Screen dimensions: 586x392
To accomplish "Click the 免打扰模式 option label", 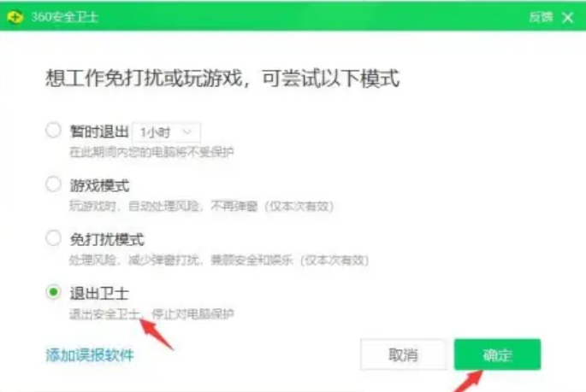I will point(107,239).
